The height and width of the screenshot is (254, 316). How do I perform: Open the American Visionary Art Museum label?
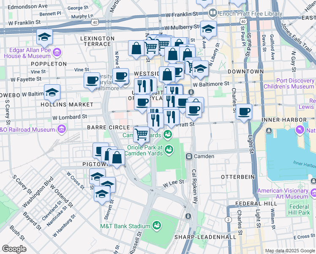283,193
